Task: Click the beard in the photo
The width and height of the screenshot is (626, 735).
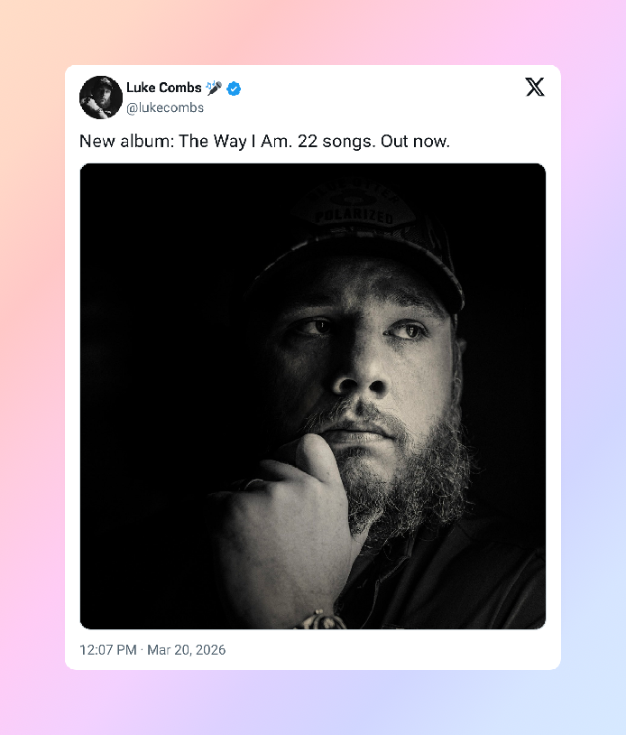Action: click(x=424, y=470)
